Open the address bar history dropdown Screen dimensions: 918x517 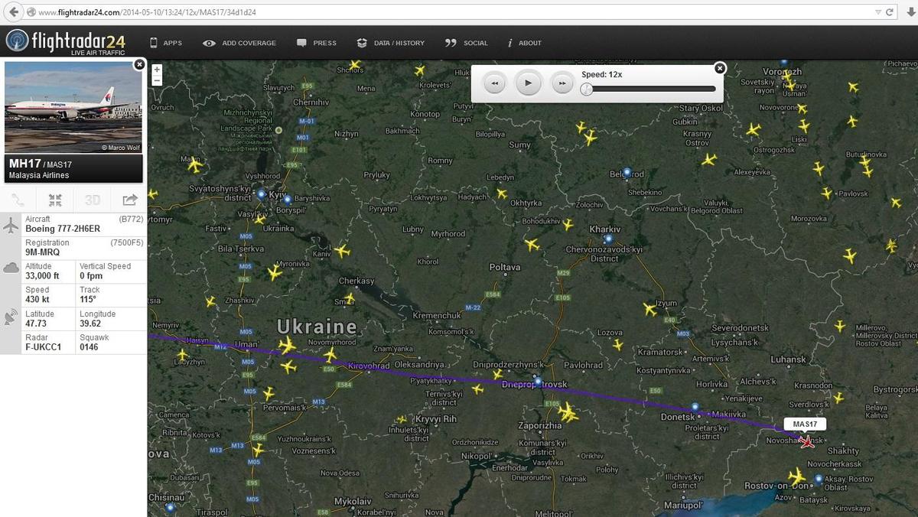click(x=877, y=12)
